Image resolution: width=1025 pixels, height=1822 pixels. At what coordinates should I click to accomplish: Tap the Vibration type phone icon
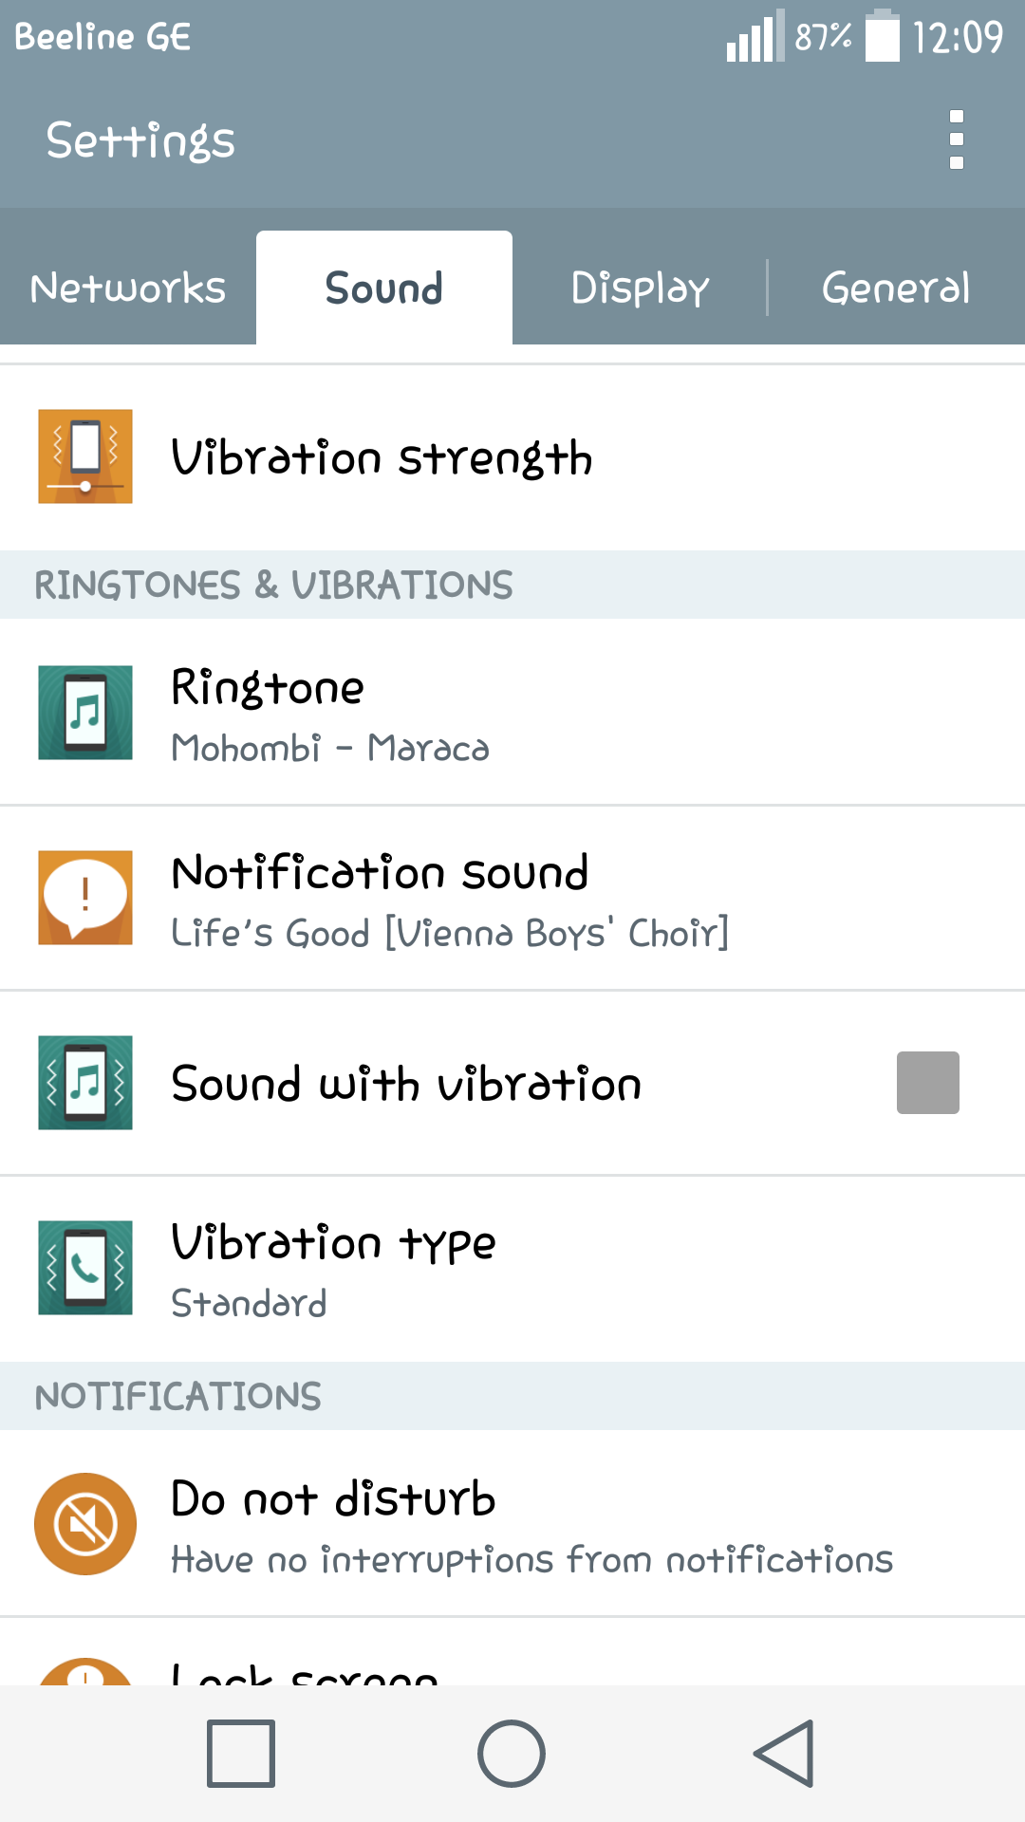coord(85,1268)
